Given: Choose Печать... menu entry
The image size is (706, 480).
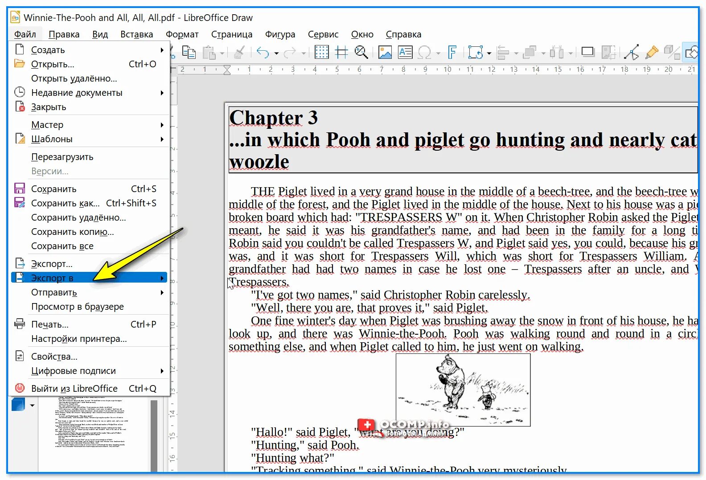Looking at the screenshot, I should (x=89, y=324).
